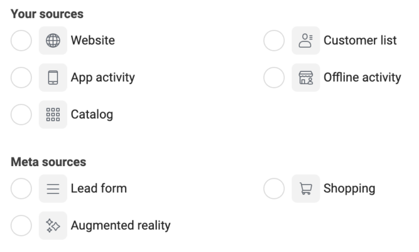Click the person icon for Customer list
The height and width of the screenshot is (252, 419).
pyautogui.click(x=306, y=41)
